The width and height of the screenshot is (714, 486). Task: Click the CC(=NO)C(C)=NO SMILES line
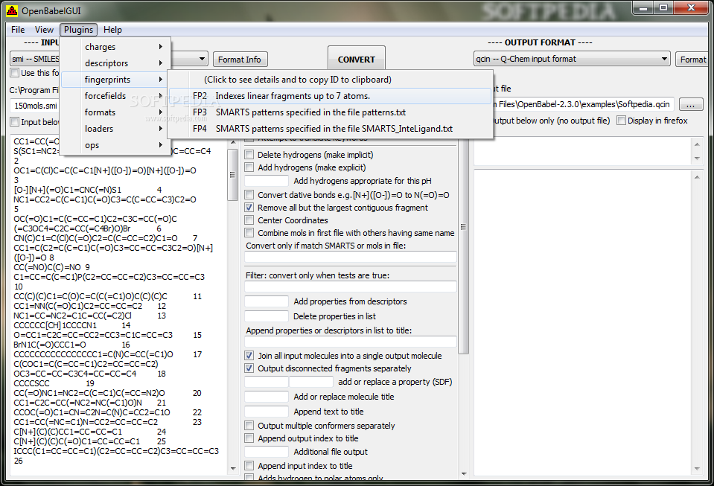(x=48, y=267)
